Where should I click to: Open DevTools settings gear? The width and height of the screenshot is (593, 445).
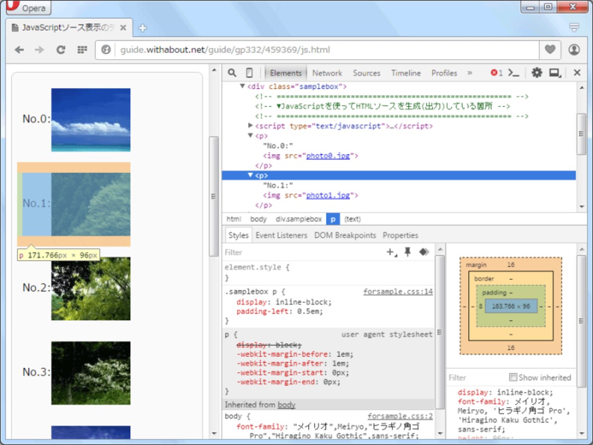(537, 73)
